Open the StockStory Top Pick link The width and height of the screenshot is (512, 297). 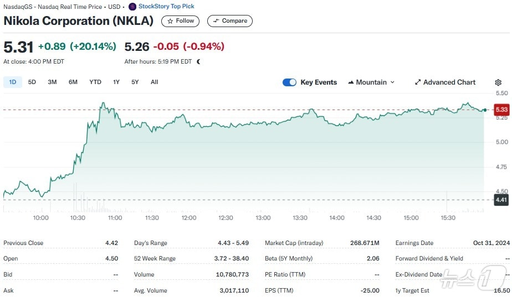tap(166, 7)
